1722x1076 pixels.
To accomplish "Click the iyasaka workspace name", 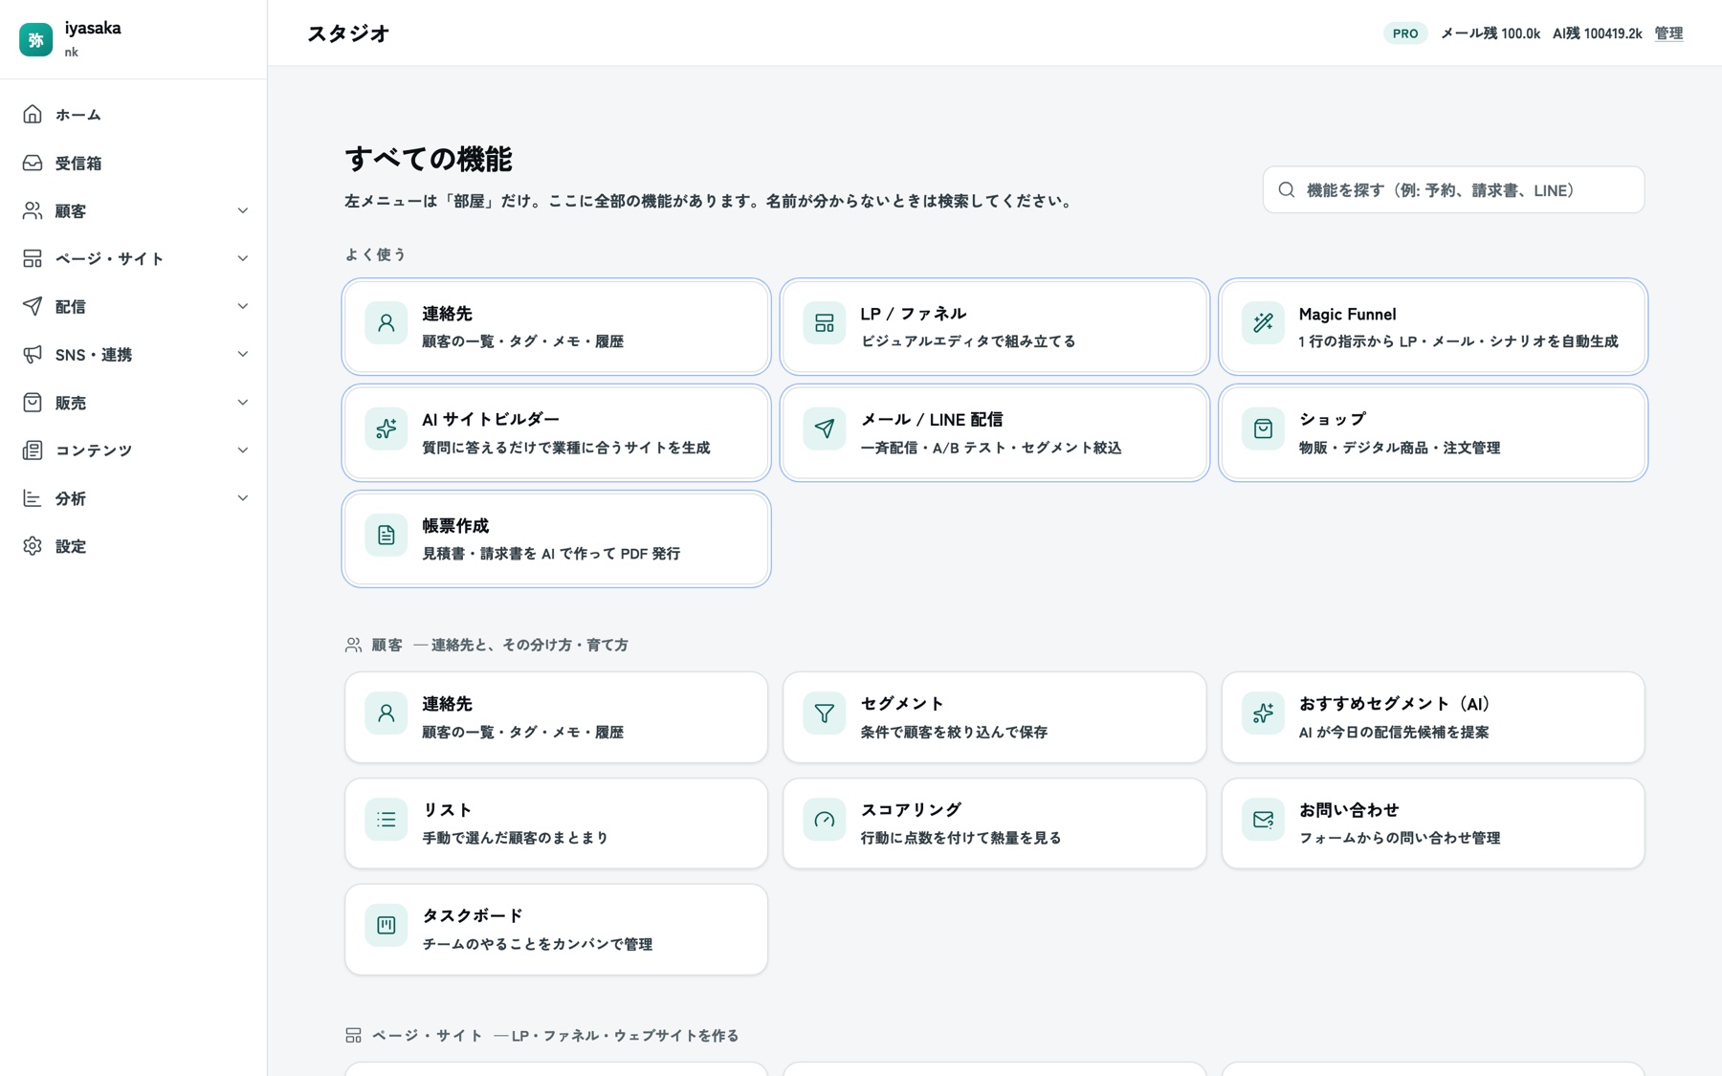I will pos(93,28).
